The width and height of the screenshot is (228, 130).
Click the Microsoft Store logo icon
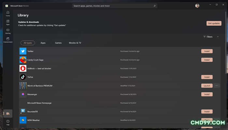pos(7,6)
